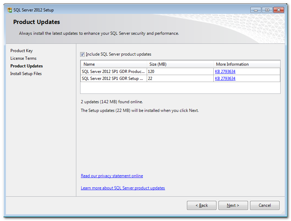Select License Terms step in left pane
This screenshot has height=221, width=291.
pyautogui.click(x=23, y=58)
